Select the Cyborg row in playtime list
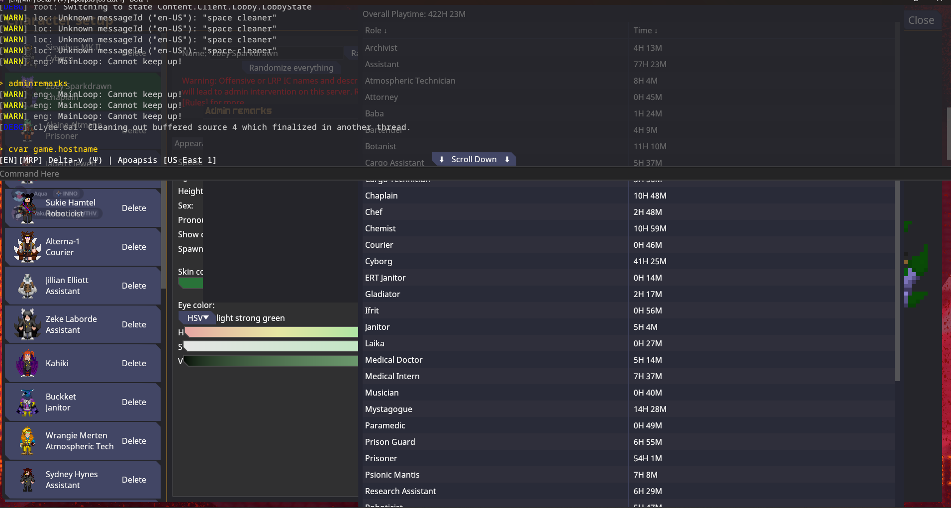The width and height of the screenshot is (951, 508). point(628,261)
